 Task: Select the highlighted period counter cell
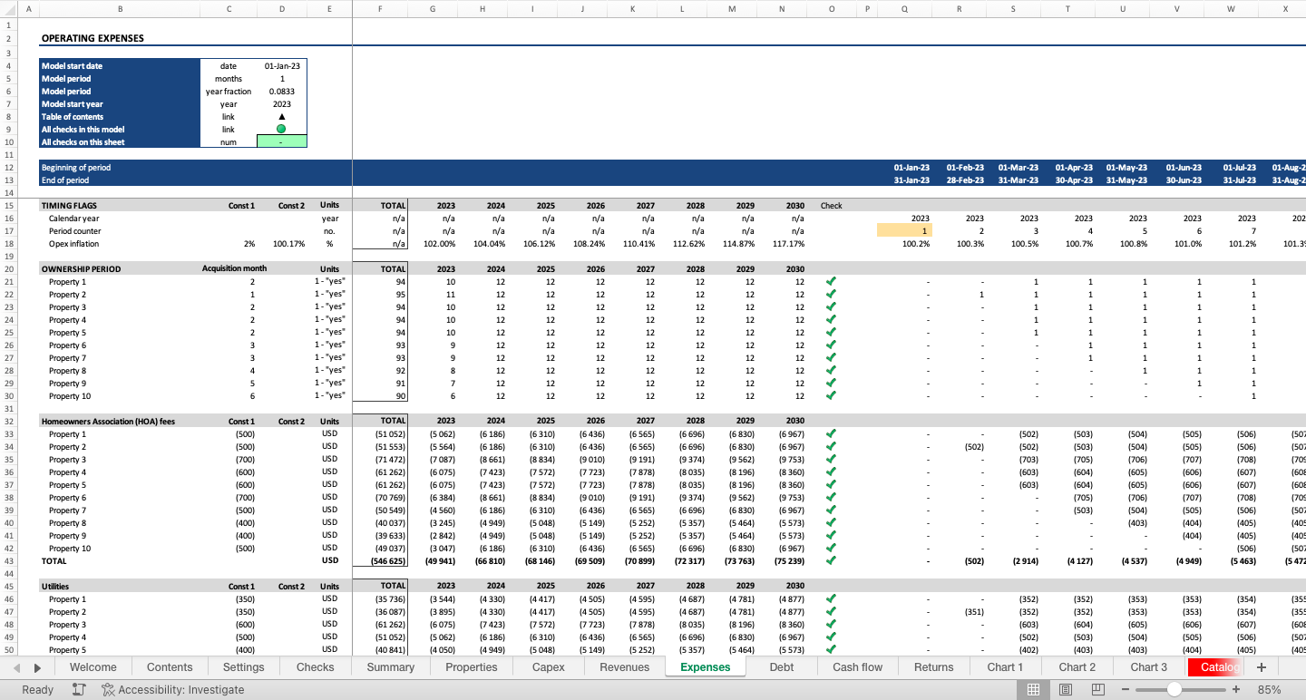[x=903, y=231]
